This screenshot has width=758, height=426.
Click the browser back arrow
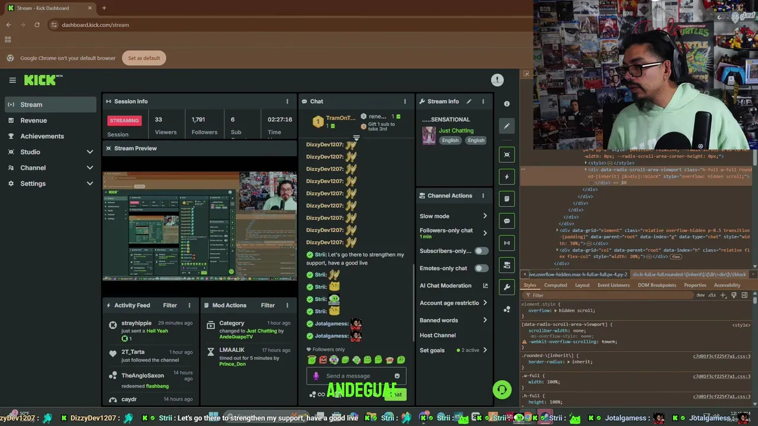(8, 25)
